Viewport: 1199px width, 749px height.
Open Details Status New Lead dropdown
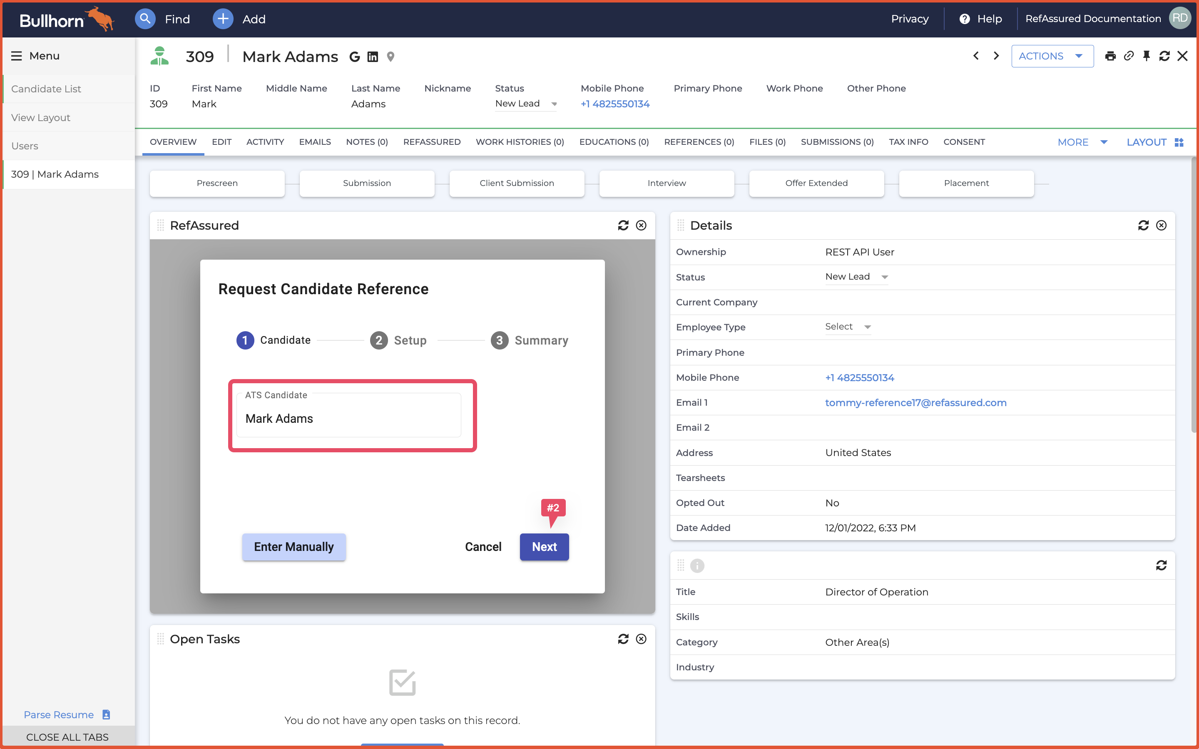click(x=856, y=277)
